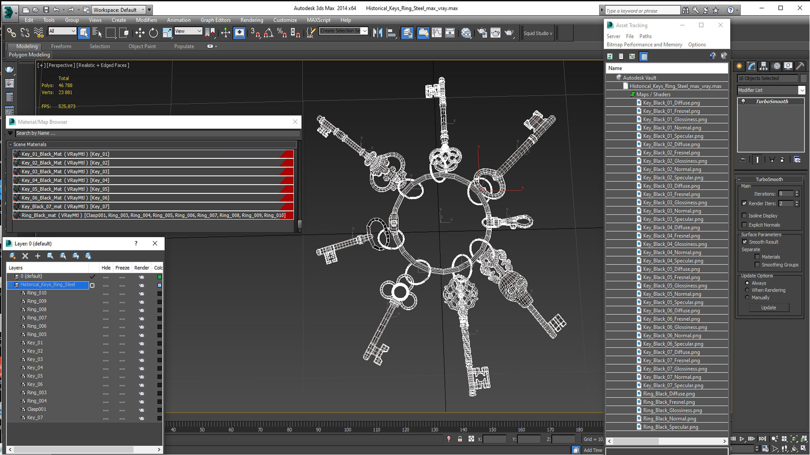
Task: Enable Separate by Materials checkbox
Action: coord(757,257)
